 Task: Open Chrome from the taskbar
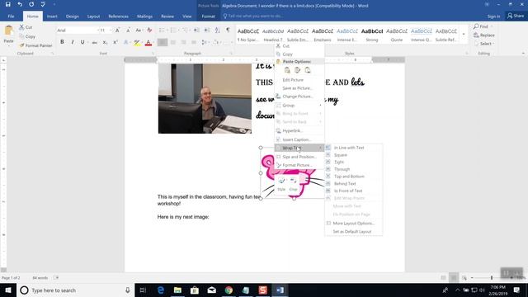(x=229, y=290)
